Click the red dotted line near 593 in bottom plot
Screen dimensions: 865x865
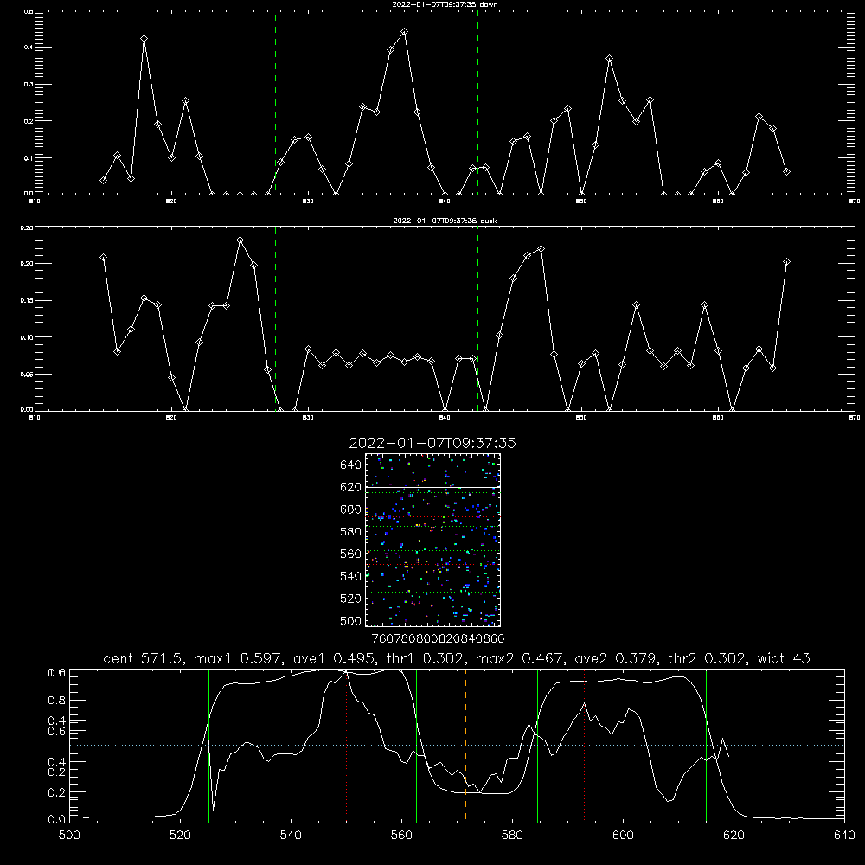click(584, 745)
